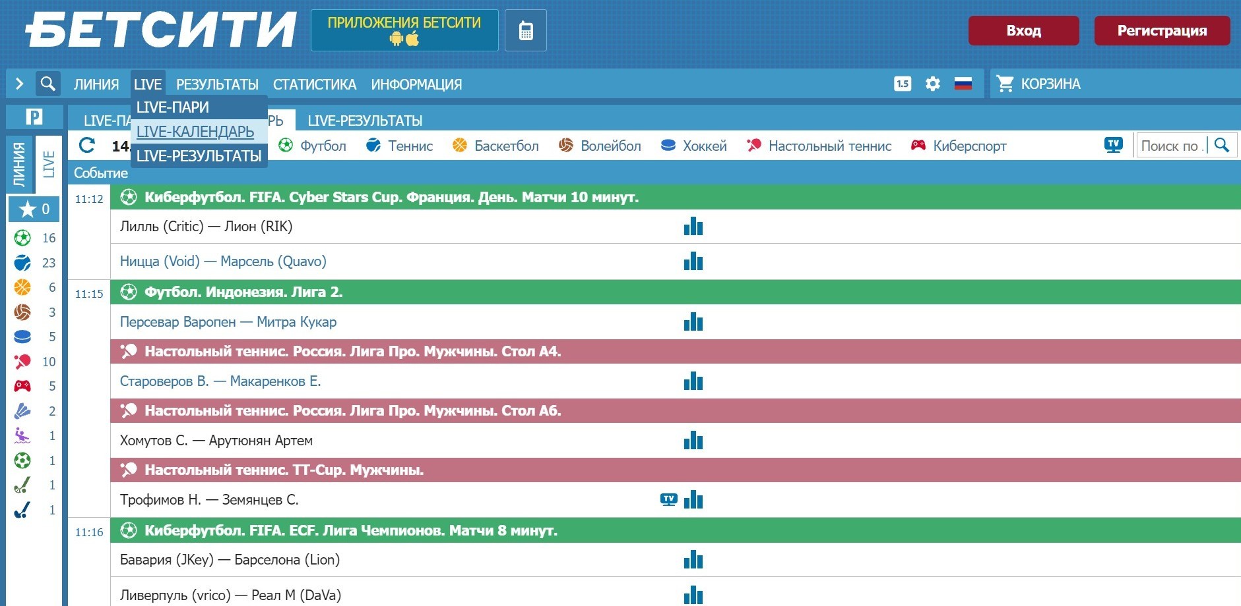Open statistics chart for Староверов — Макаренков
1241x606 pixels.
click(x=693, y=381)
